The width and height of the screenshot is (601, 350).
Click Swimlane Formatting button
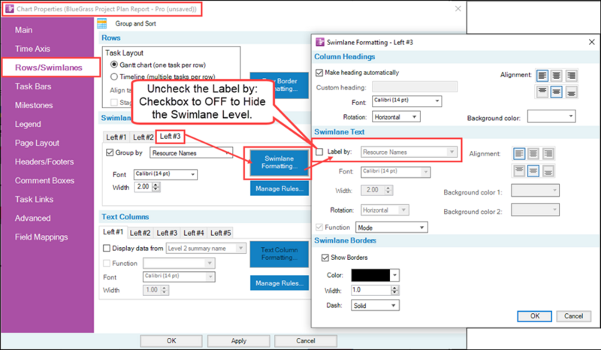279,162
